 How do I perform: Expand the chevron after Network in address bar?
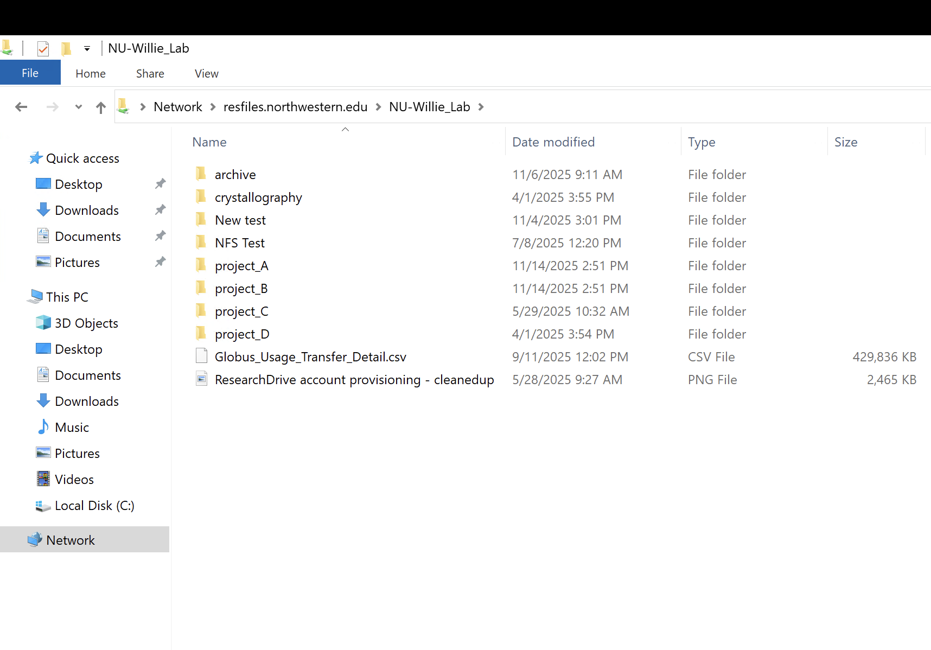pos(213,107)
